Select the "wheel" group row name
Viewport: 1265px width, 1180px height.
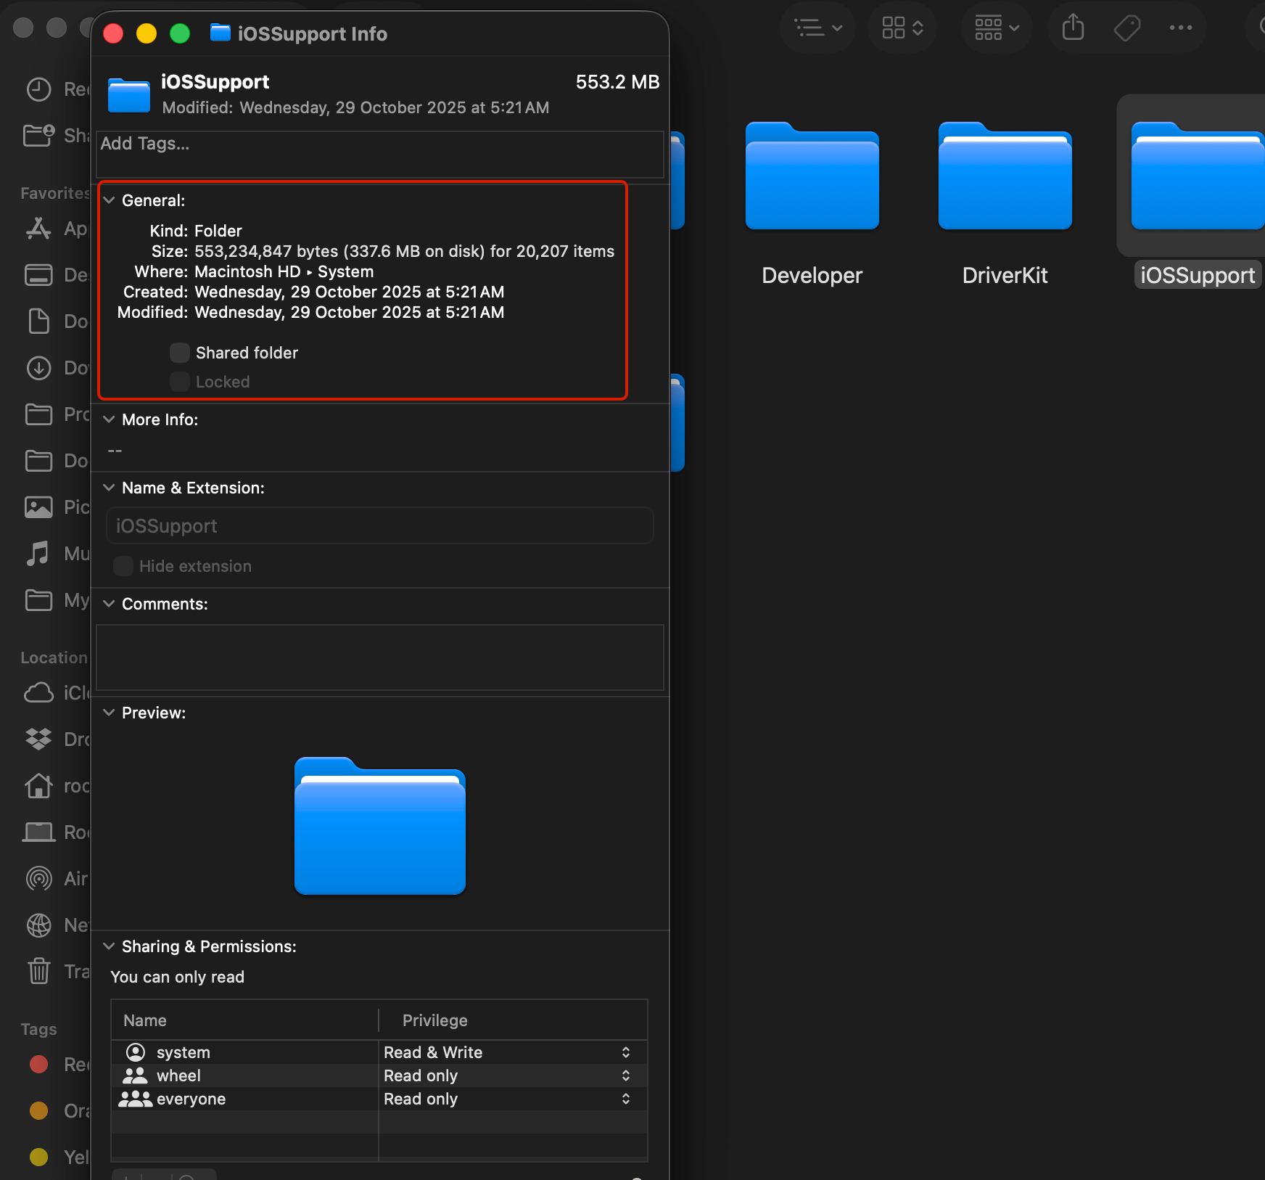click(x=178, y=1075)
